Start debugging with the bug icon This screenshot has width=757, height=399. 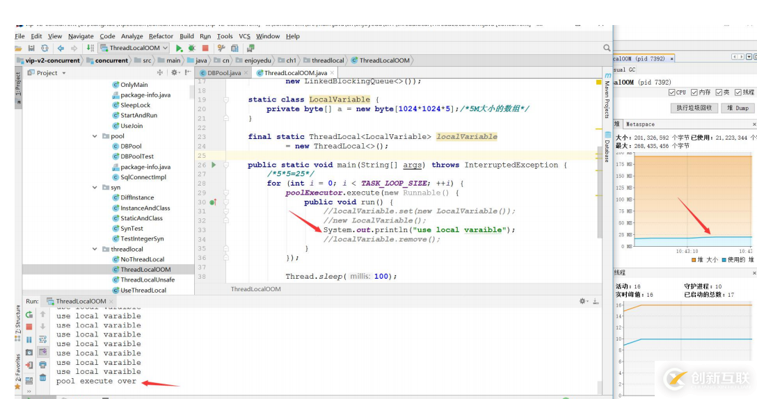coord(191,48)
